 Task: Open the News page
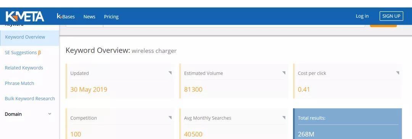[89, 16]
